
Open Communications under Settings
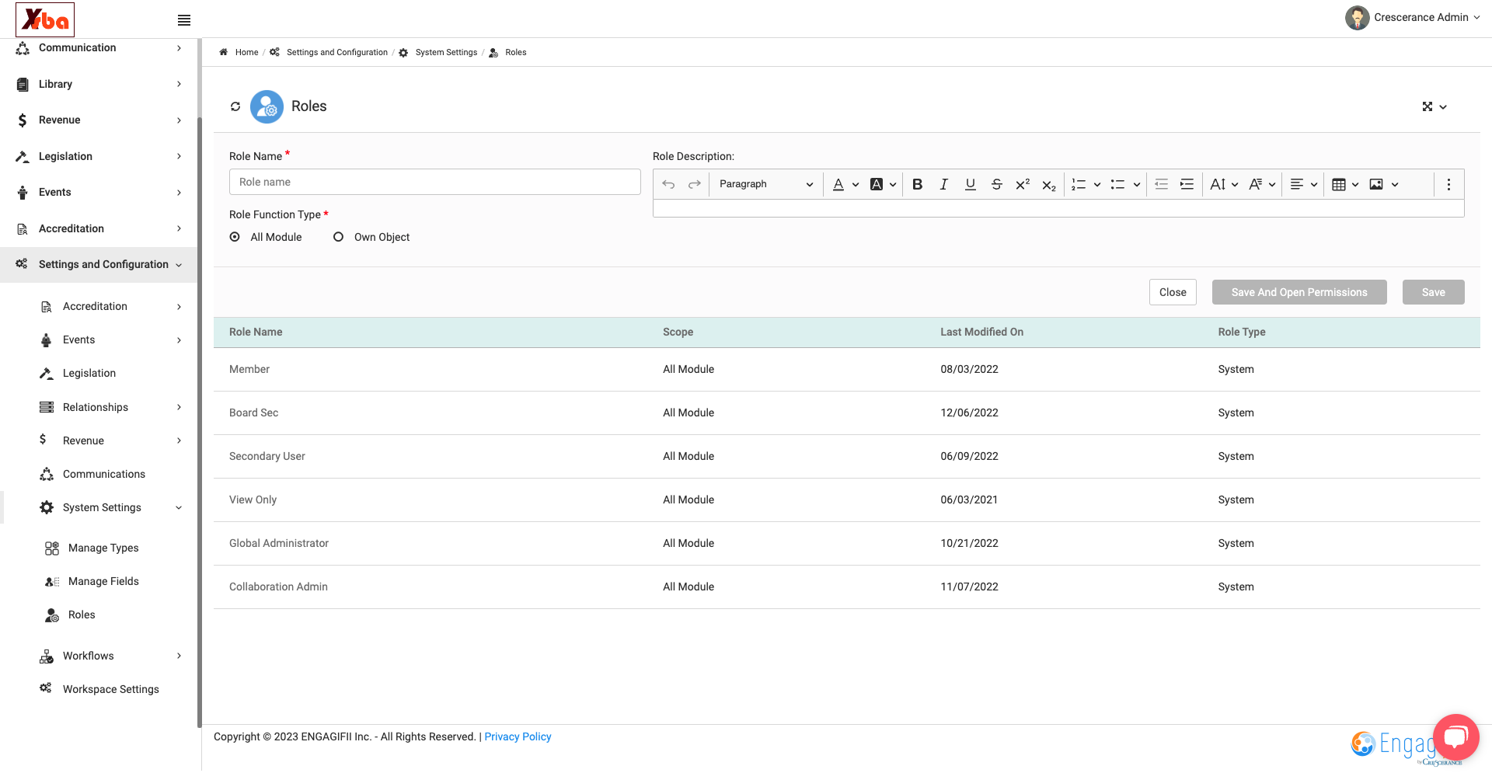[x=104, y=474]
